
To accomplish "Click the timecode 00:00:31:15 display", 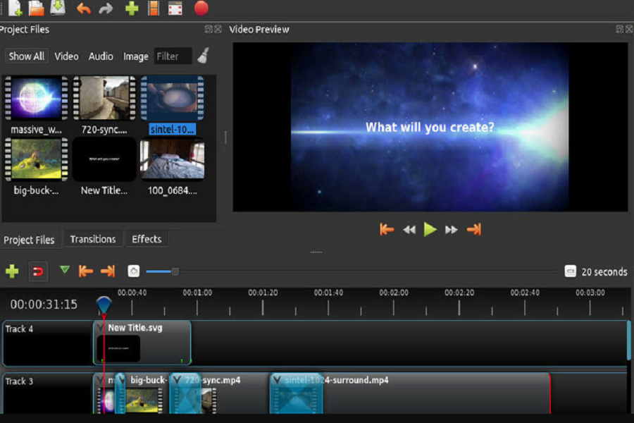I will tap(44, 305).
